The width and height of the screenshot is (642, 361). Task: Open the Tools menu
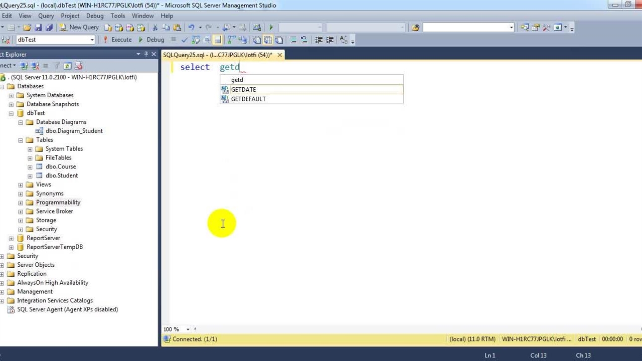tap(118, 16)
